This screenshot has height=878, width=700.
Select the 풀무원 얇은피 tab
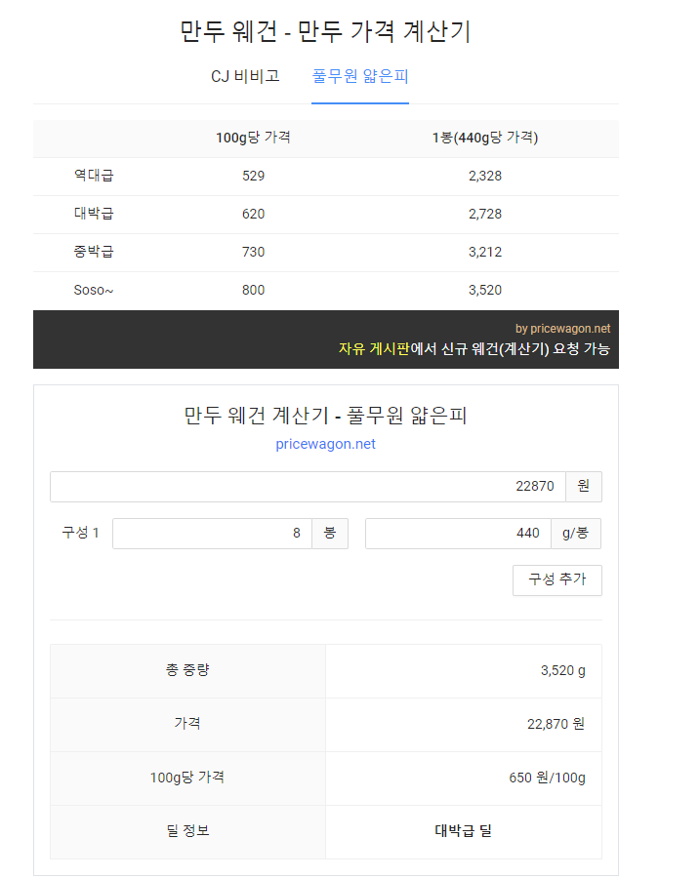click(360, 76)
